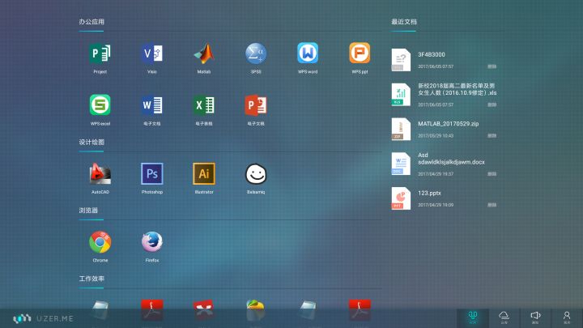Screen dimensions: 583x328
Task: Open the Microsoft Project app
Action: (x=100, y=53)
